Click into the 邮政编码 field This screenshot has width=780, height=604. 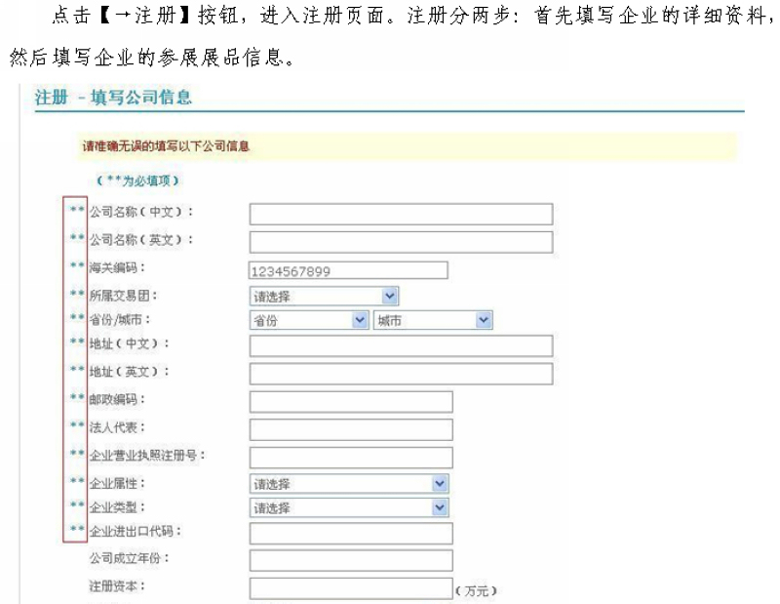[351, 402]
